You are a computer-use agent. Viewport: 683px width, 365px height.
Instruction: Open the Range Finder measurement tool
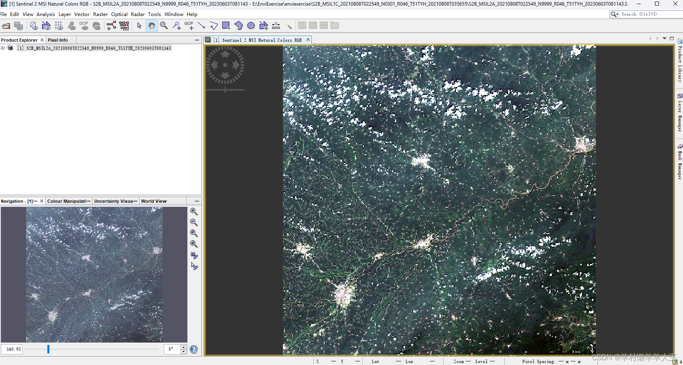click(x=276, y=25)
